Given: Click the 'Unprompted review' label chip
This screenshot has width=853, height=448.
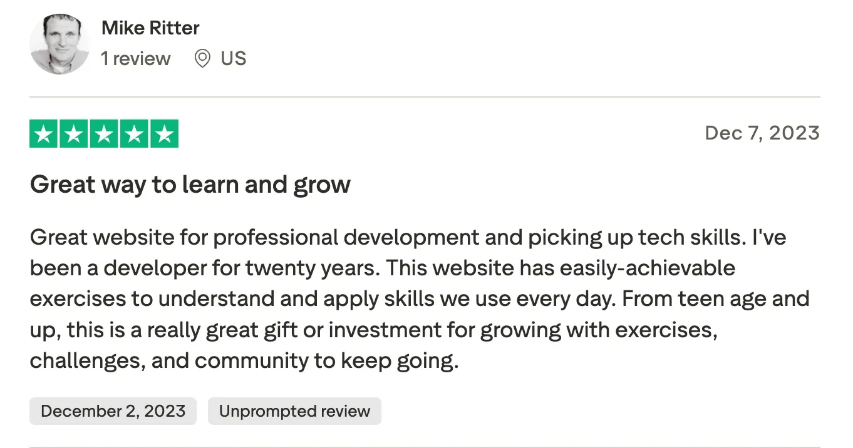Looking at the screenshot, I should pyautogui.click(x=294, y=411).
